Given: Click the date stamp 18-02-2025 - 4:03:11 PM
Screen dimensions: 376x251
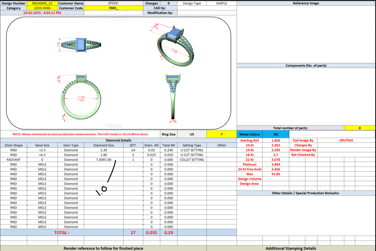Looking at the screenshot, I should [42, 13].
